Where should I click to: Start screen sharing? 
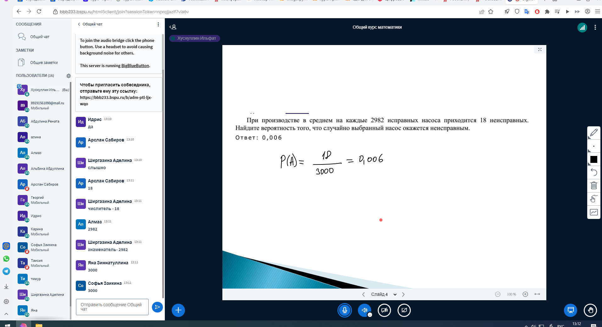404,310
